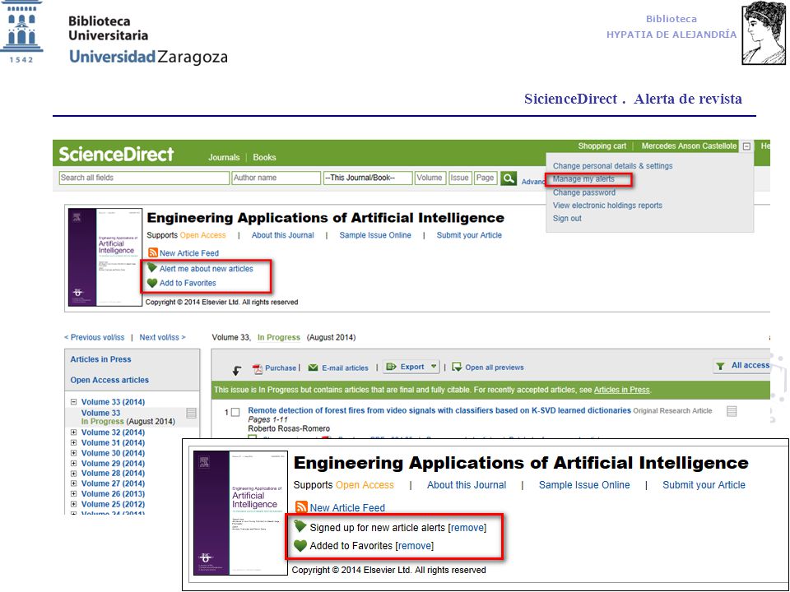The image size is (790, 592).
Task: Open the This Journal/Book selector
Action: coord(368,178)
